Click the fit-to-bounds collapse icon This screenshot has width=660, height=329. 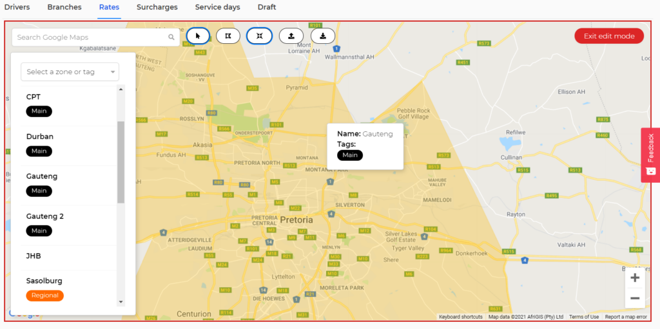point(259,36)
